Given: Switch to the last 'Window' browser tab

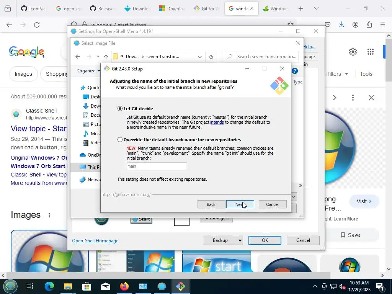Looking at the screenshot, I should [275, 8].
